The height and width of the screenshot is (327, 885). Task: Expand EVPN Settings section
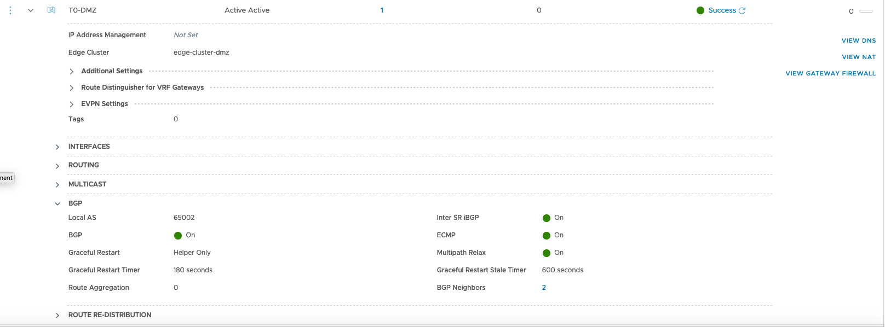point(72,104)
